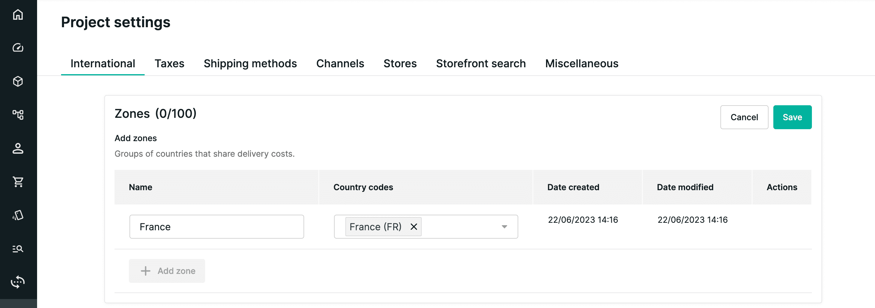Click the Actions column header
Image resolution: width=875 pixels, height=308 pixels.
pyautogui.click(x=782, y=187)
